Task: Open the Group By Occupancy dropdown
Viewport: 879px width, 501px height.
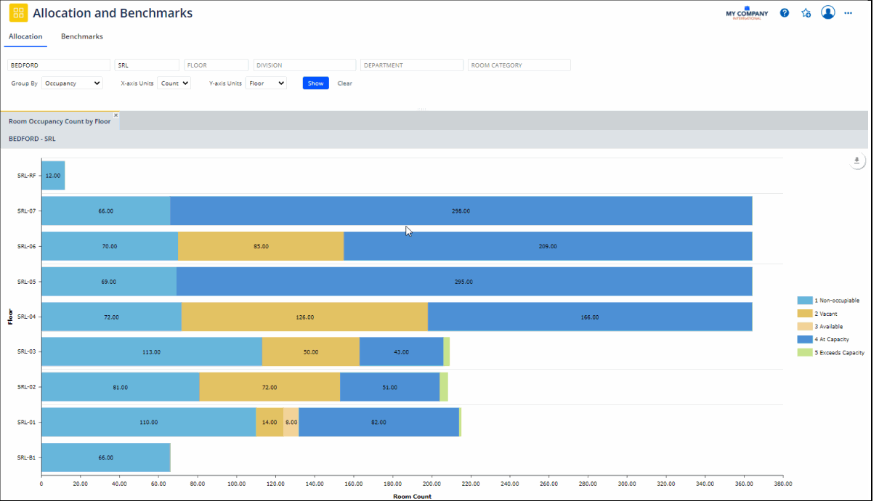Action: 72,83
